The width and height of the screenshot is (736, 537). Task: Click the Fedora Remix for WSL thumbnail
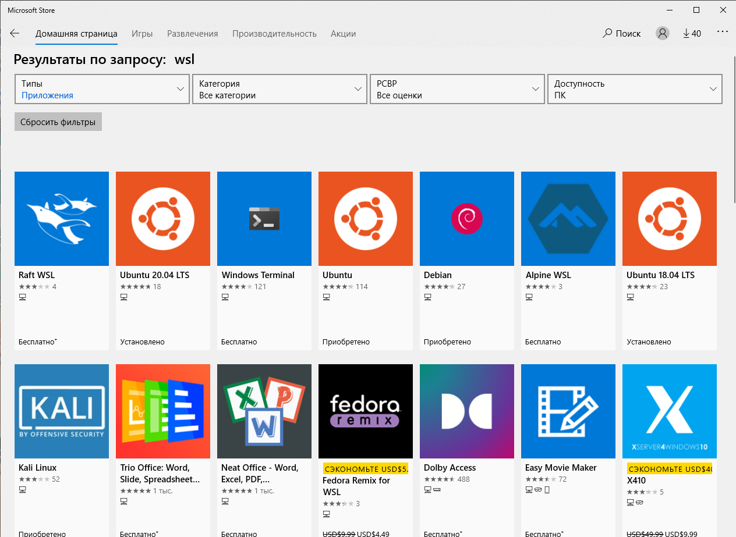(366, 411)
